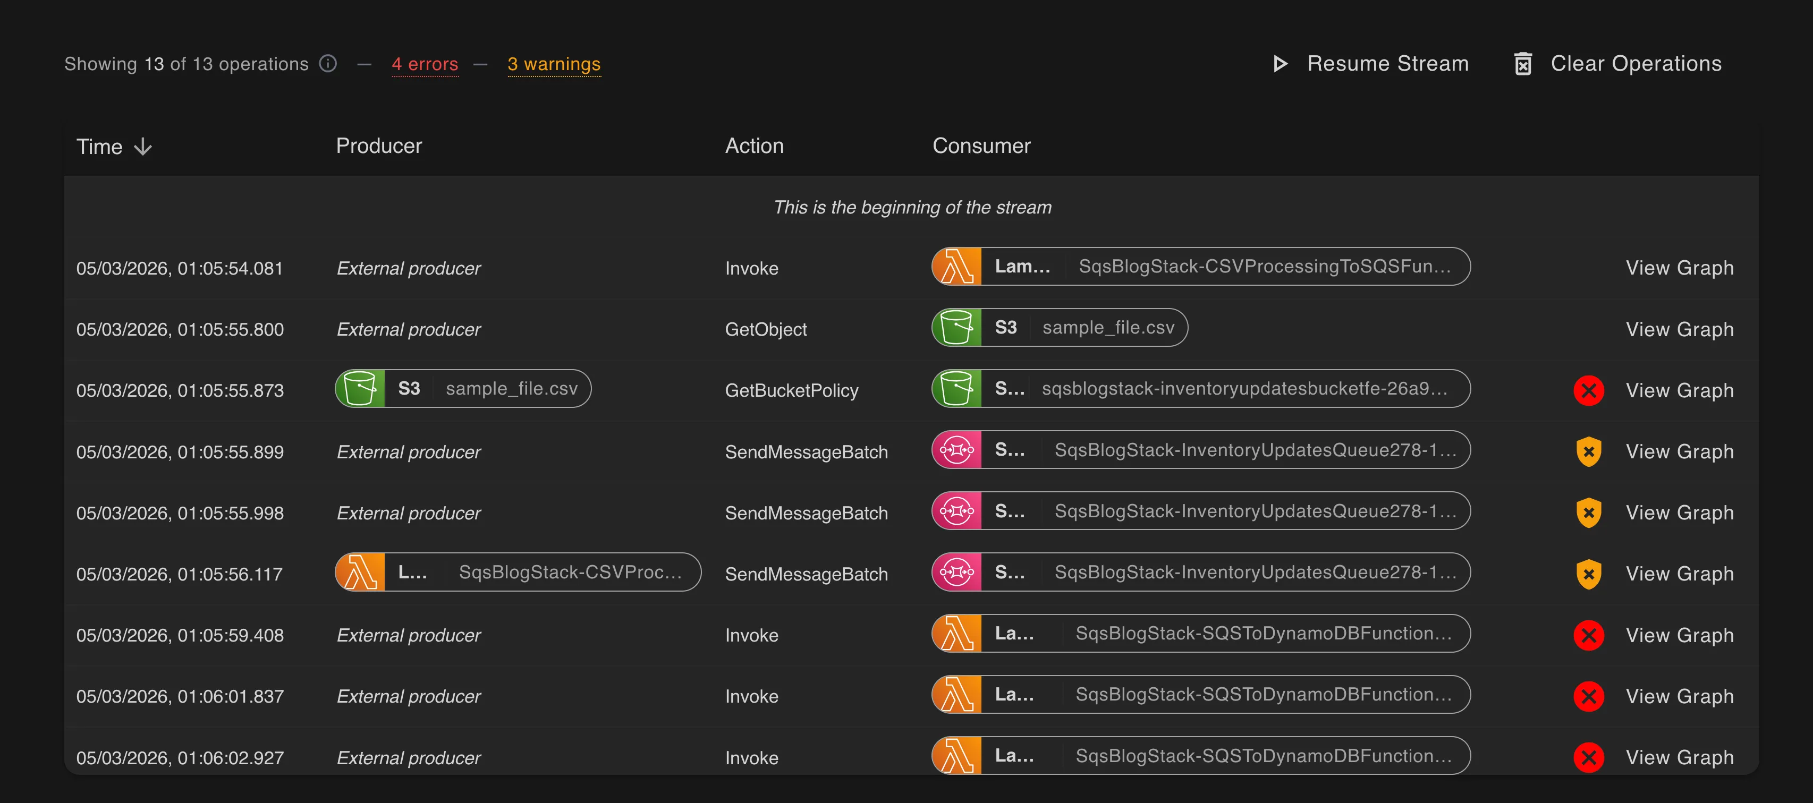This screenshot has width=1813, height=803.
Task: Click SQS icon in 01:05:56.117 row
Action: [957, 573]
